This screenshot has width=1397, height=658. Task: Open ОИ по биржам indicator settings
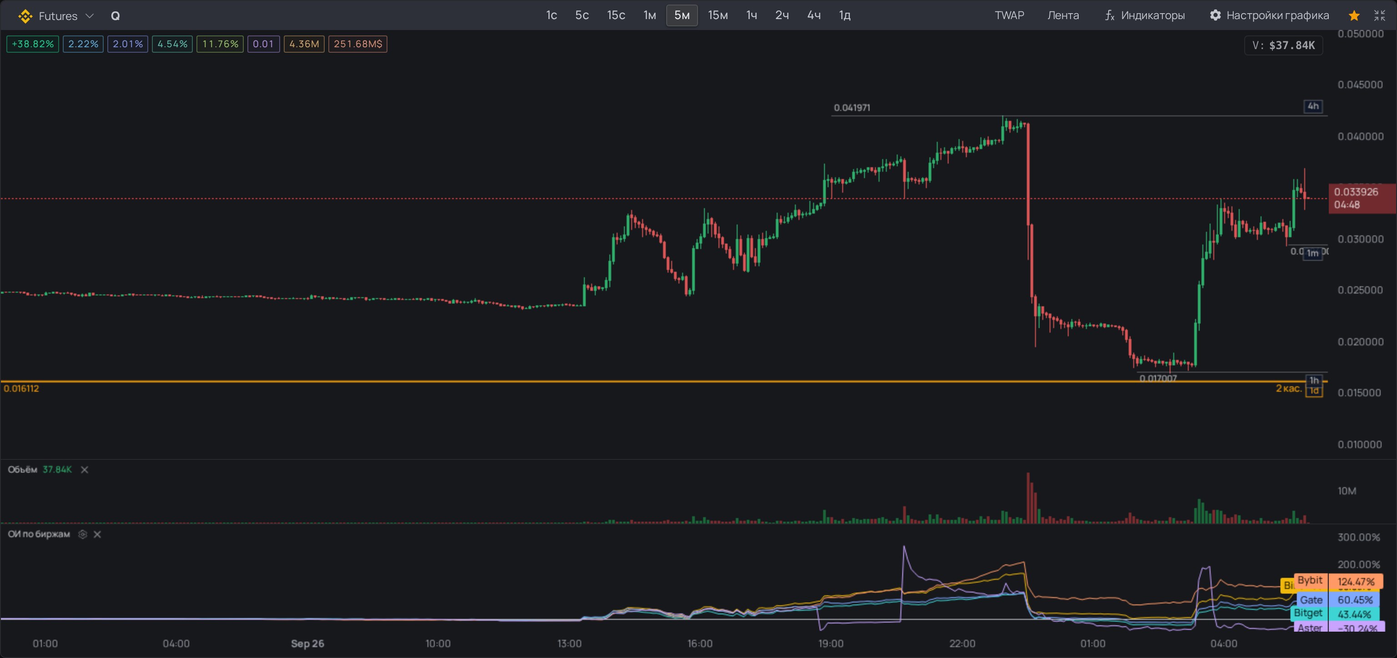(82, 534)
